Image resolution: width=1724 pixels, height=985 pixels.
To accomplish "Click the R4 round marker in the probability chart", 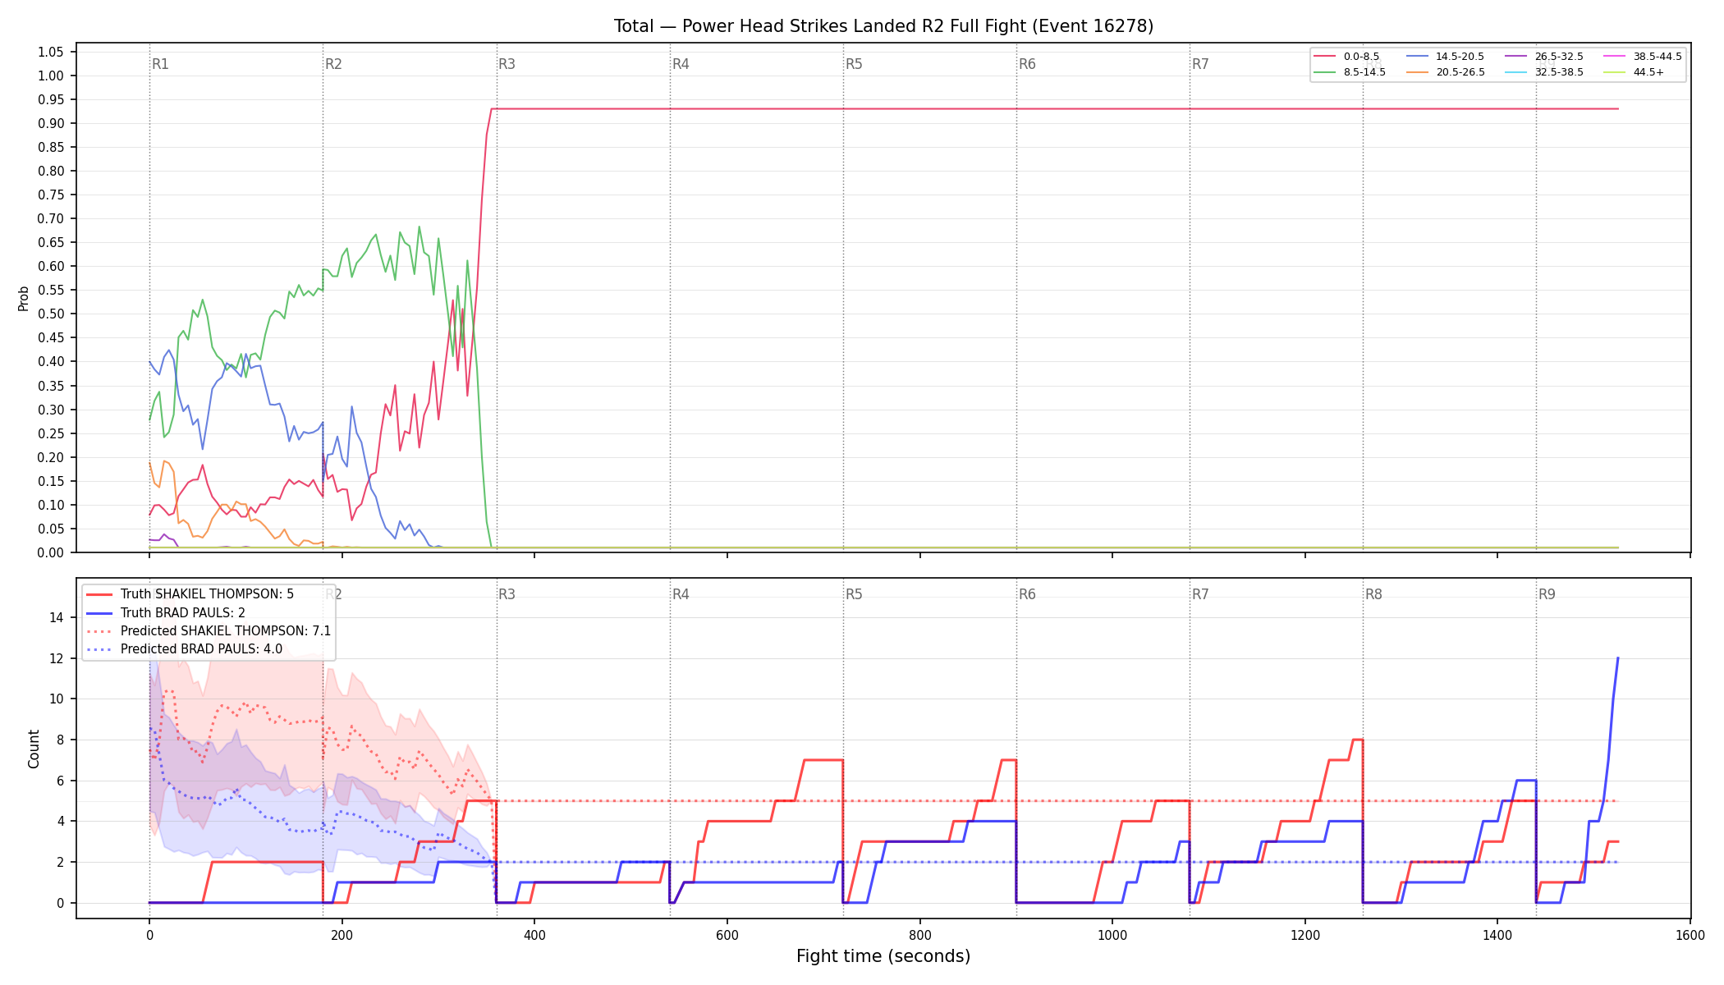I will pyautogui.click(x=681, y=64).
